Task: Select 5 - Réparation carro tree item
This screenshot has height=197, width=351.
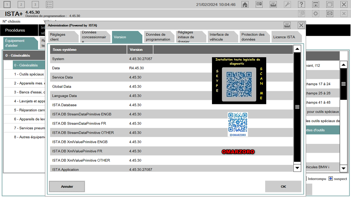Action: tap(29, 110)
